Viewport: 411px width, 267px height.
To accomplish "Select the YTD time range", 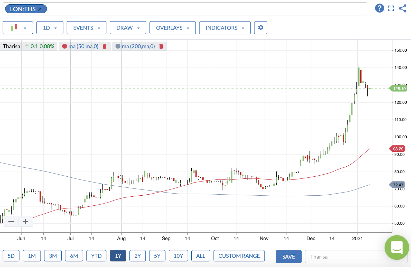I will click(x=96, y=256).
